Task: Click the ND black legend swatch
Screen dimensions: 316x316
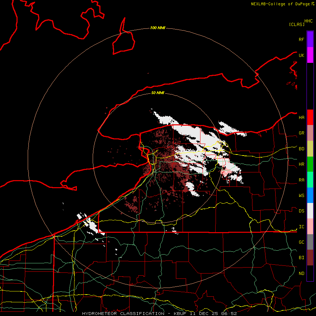Action: point(310,273)
